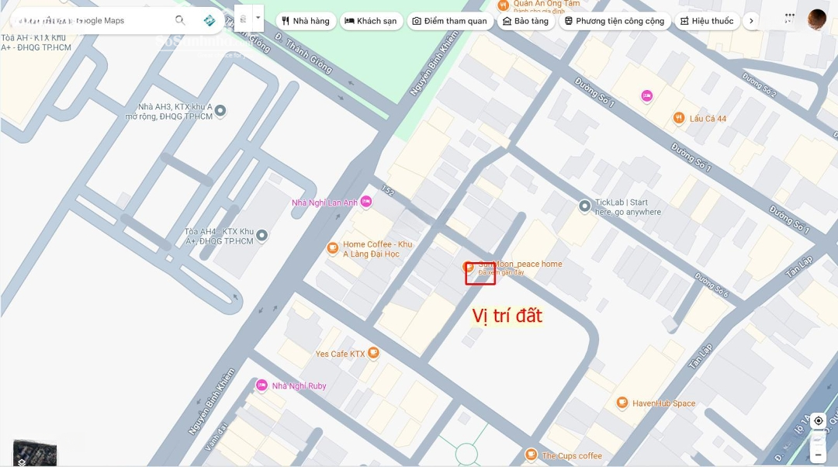Click inside the Google Maps search field

tap(93, 21)
